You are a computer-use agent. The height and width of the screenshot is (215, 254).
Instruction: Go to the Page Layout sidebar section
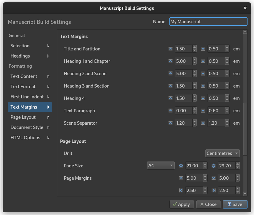[x=30, y=117]
